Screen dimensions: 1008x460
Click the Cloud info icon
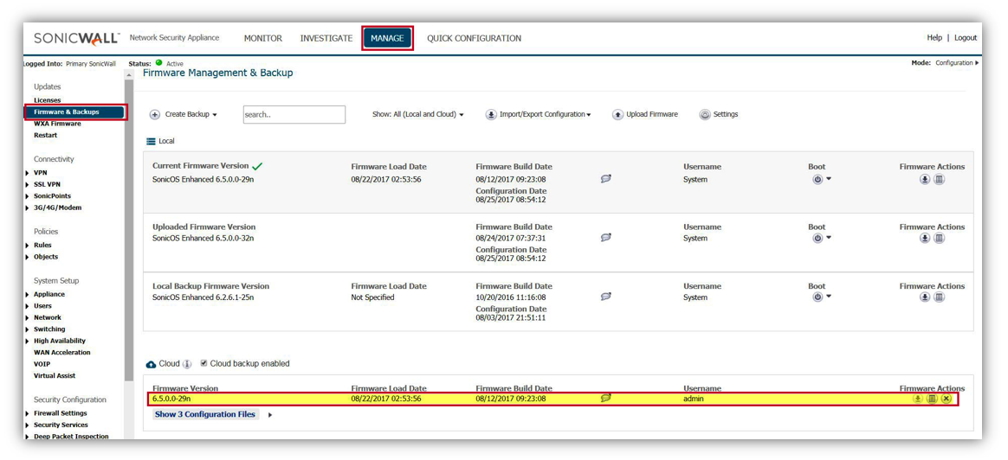point(187,364)
